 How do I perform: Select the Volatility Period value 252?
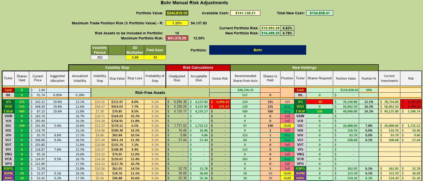click(100, 57)
